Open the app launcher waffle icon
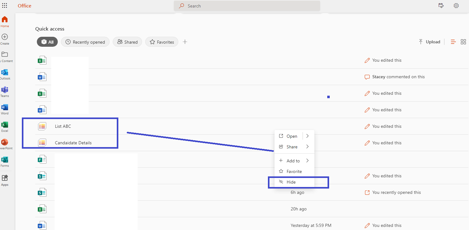 (4, 6)
